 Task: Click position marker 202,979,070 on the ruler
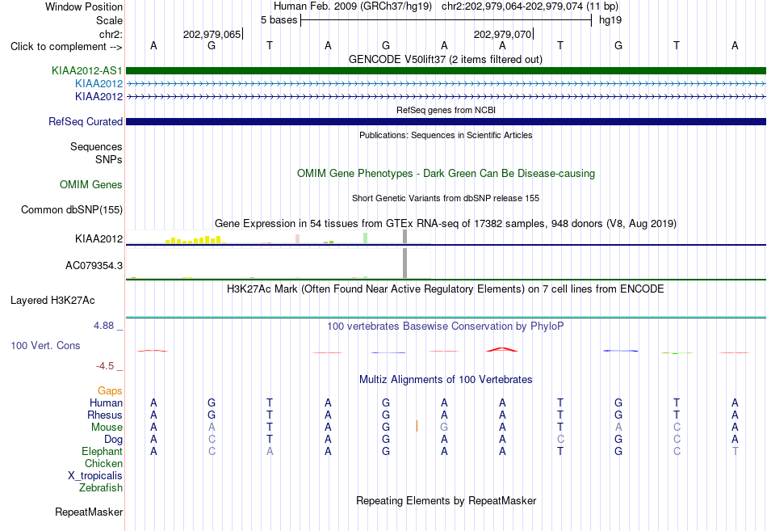503,34
